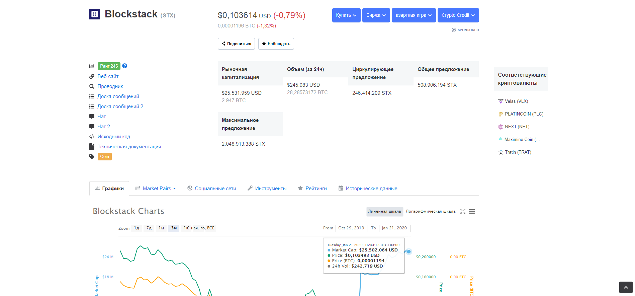Open the Чат link
The height and width of the screenshot is (296, 635).
[x=102, y=117]
